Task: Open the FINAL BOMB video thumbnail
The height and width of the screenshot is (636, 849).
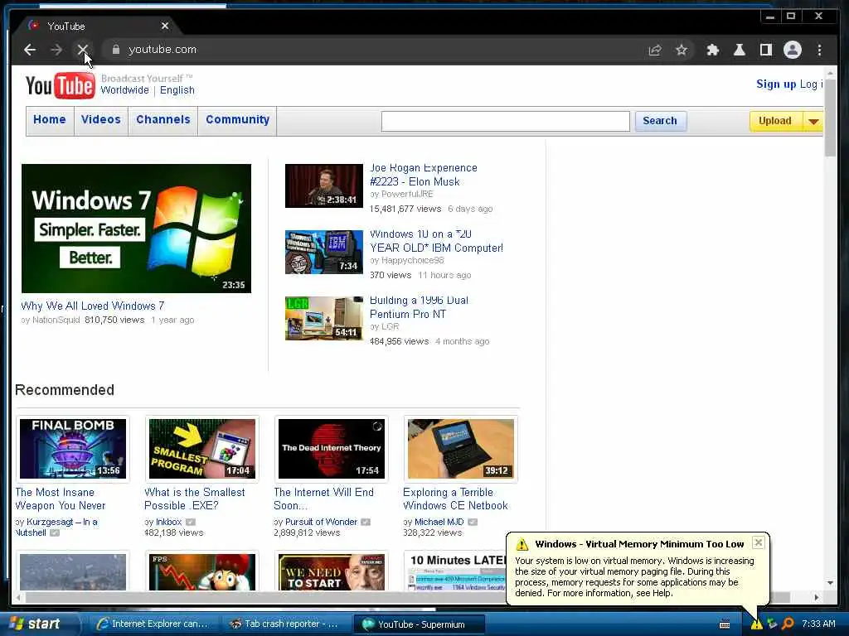Action: pos(73,449)
